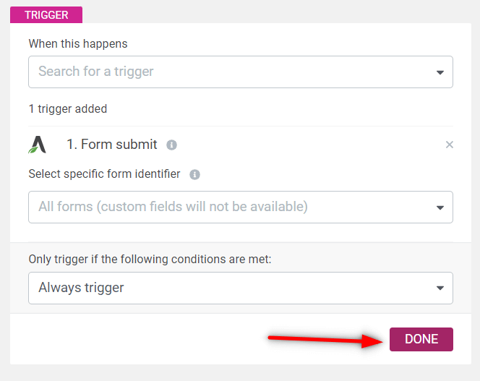
Task: Click the TRIGGER tab label
Action: pos(46,14)
